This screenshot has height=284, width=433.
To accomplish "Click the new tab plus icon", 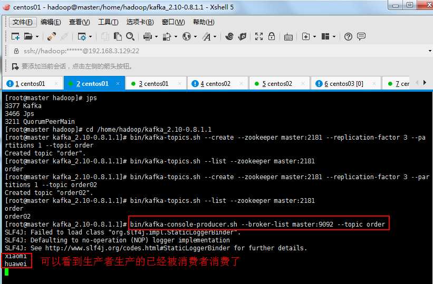I will tap(306, 36).
